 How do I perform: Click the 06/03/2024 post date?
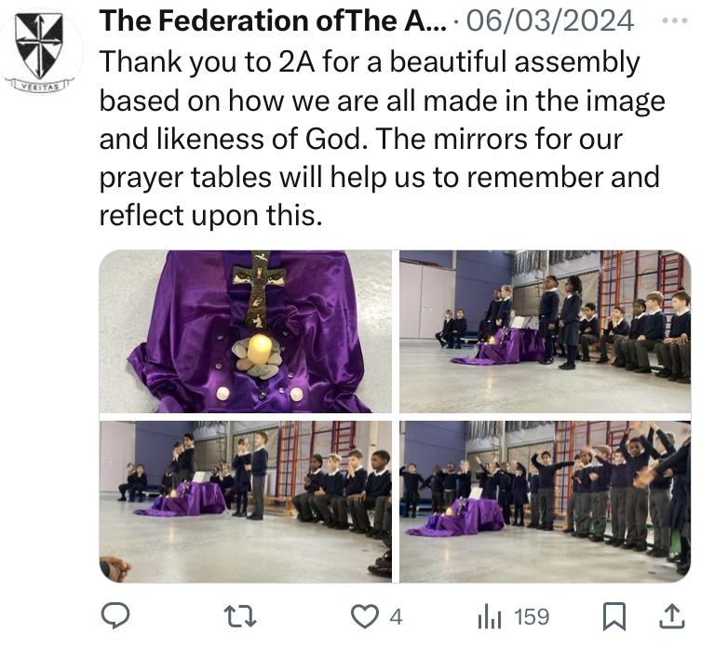549,20
